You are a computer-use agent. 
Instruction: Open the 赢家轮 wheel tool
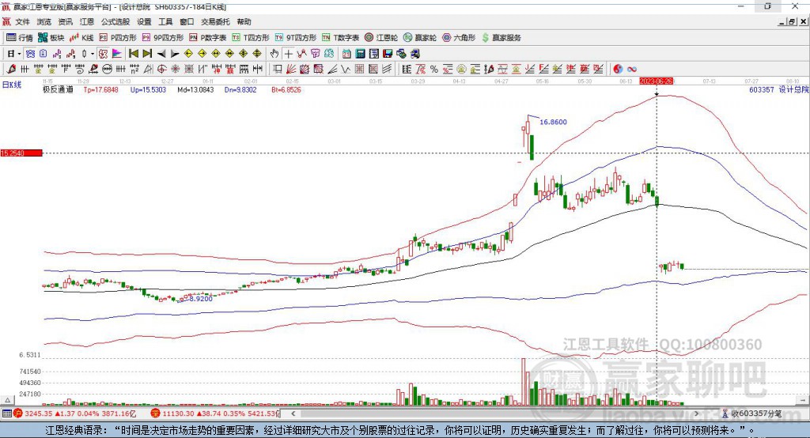tap(419, 38)
